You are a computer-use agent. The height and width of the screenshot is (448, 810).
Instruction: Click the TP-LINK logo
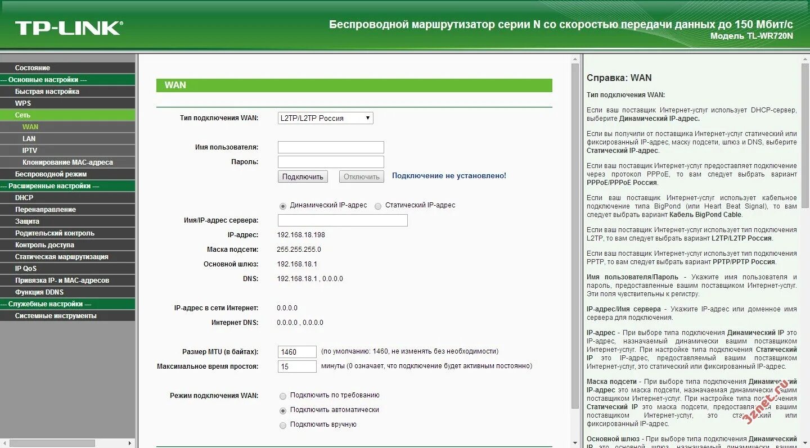coord(69,28)
